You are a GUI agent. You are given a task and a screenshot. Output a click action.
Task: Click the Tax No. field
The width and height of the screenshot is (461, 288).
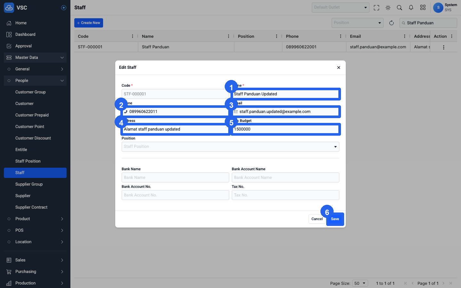[x=286, y=195]
